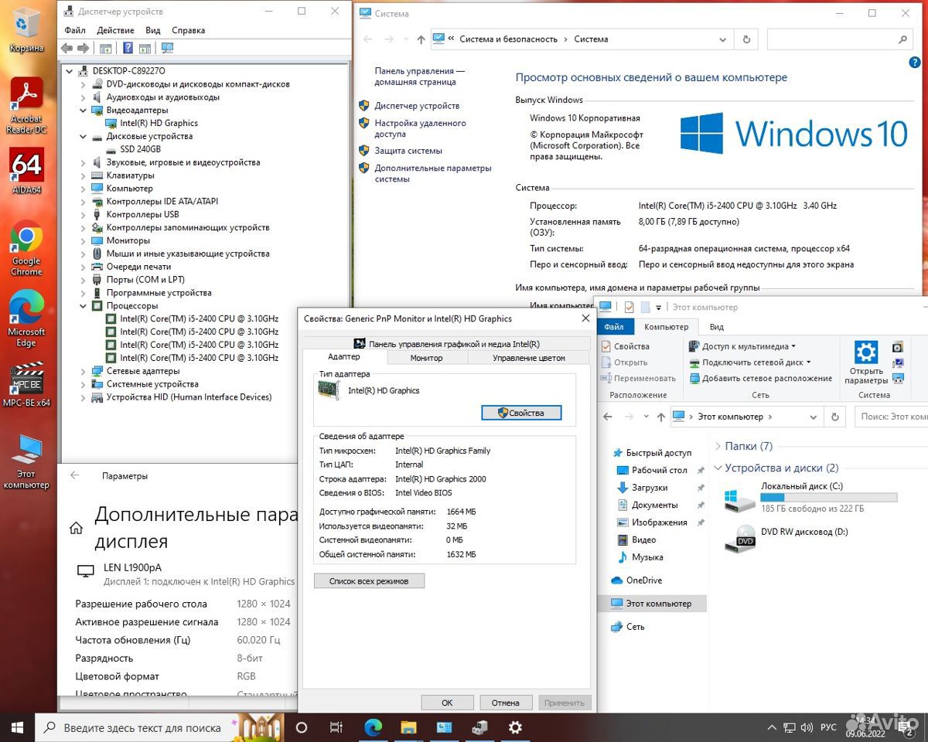Expand 'Мониторы' node in Device Manager
This screenshot has width=928, height=742.
(84, 240)
